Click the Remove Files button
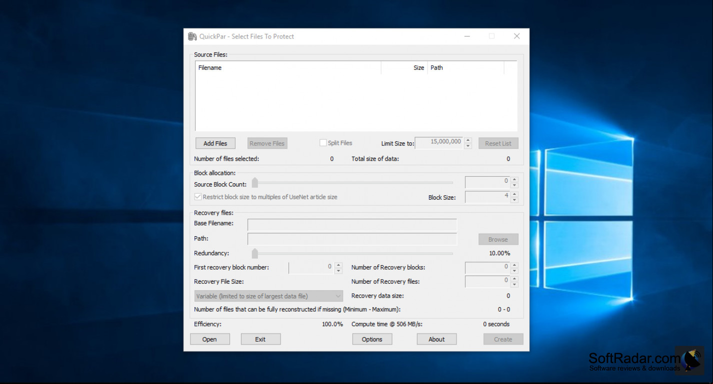Viewport: 713px width, 384px height. (x=267, y=143)
